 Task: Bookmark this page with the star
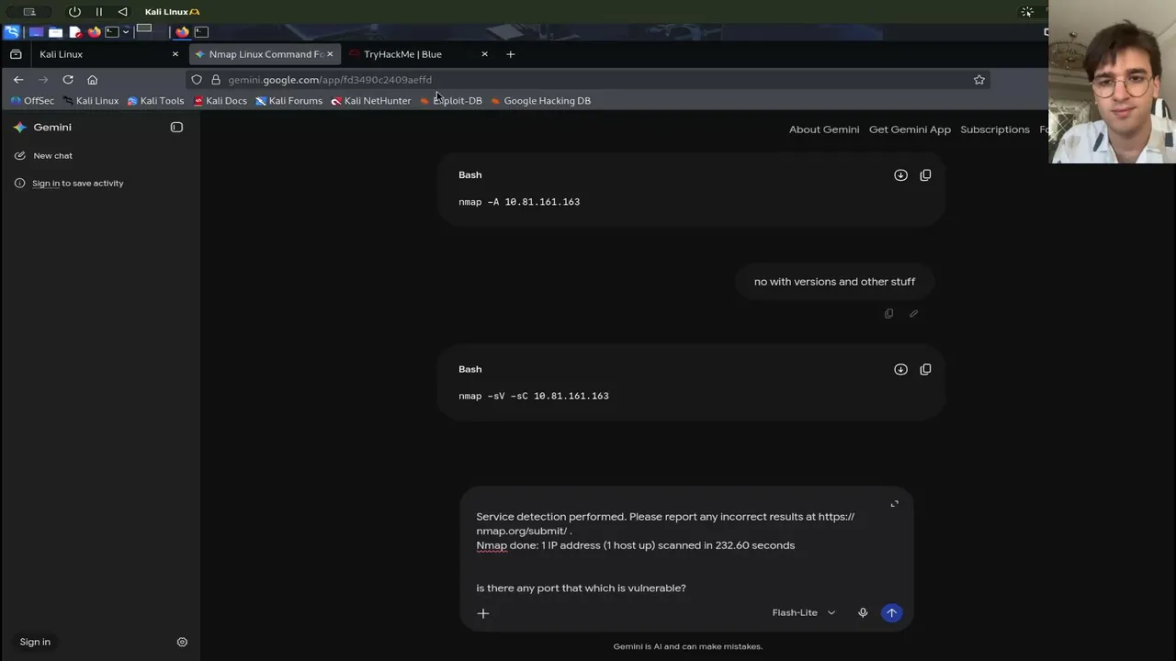coord(979,80)
